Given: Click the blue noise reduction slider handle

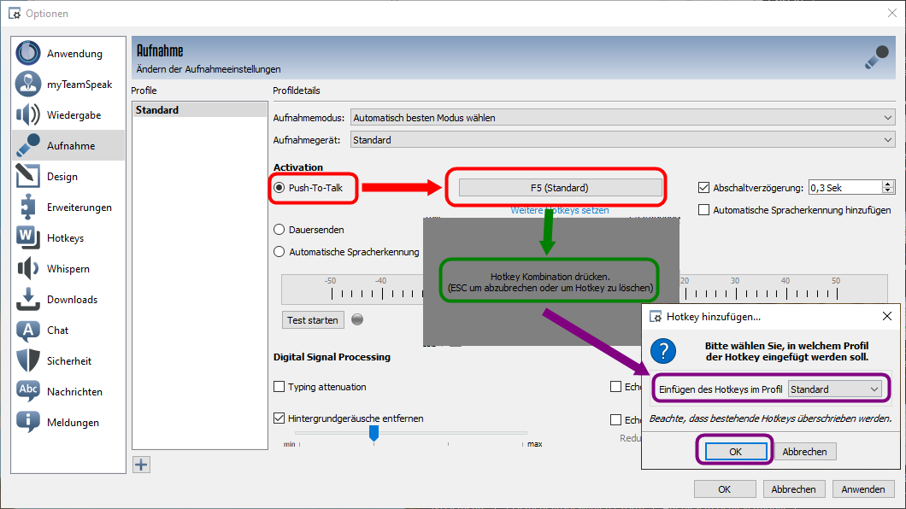Looking at the screenshot, I should [374, 434].
